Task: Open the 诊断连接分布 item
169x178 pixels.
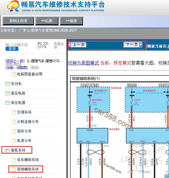Action: click(x=28, y=122)
